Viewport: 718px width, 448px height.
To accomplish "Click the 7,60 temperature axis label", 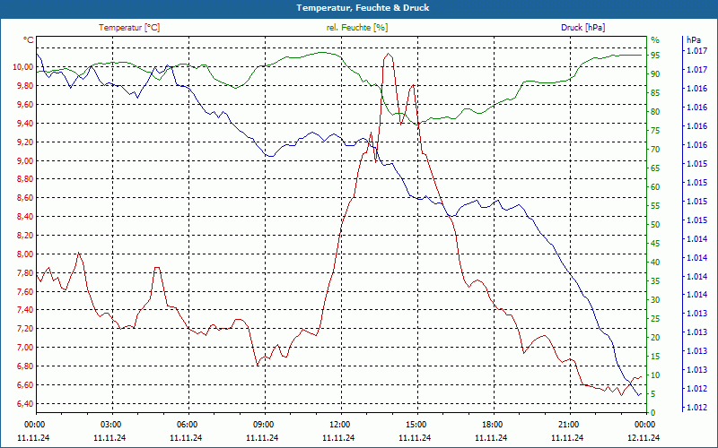I will tap(25, 292).
